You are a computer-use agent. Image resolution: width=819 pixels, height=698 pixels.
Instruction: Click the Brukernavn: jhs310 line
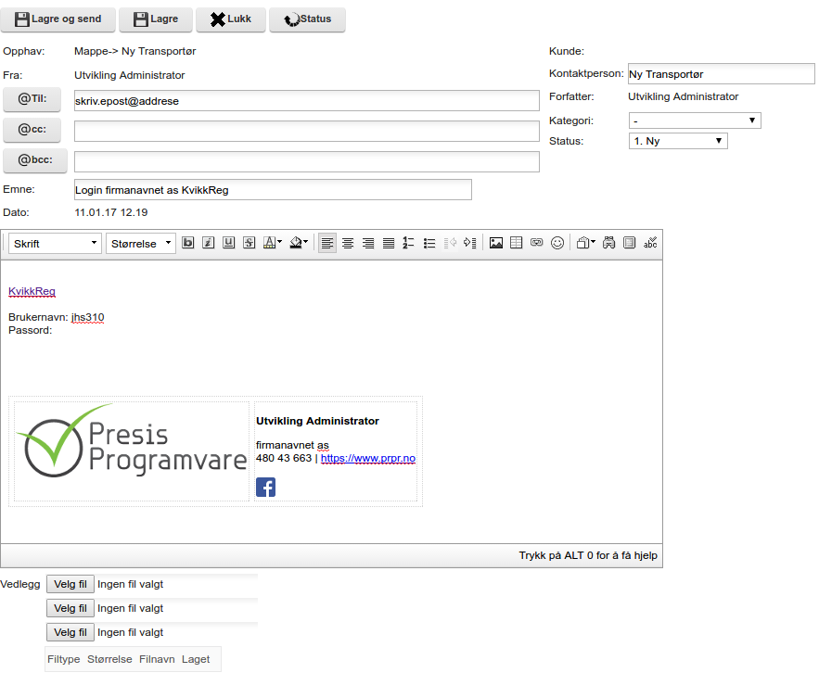point(57,317)
